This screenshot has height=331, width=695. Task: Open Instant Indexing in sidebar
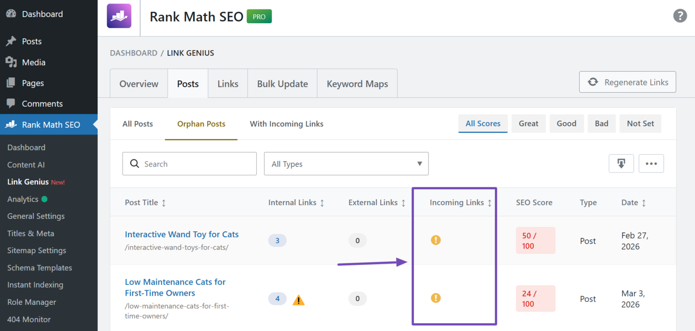[35, 285]
